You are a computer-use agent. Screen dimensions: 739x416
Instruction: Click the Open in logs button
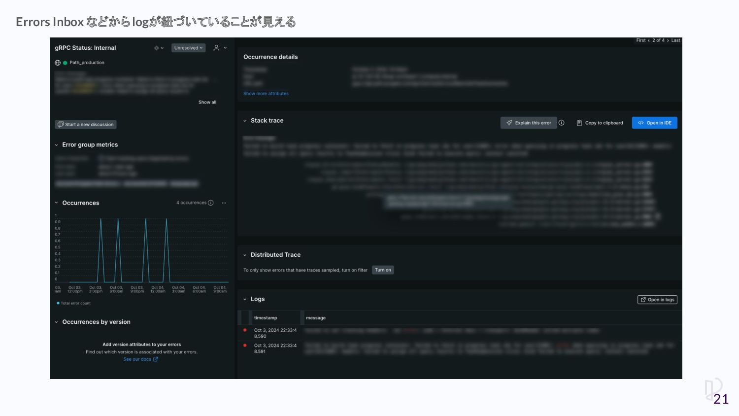click(x=657, y=300)
